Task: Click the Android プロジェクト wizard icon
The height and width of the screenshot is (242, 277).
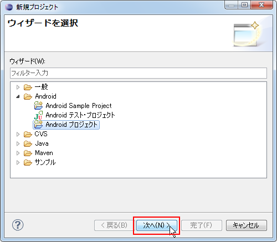Action: pyautogui.click(x=38, y=125)
